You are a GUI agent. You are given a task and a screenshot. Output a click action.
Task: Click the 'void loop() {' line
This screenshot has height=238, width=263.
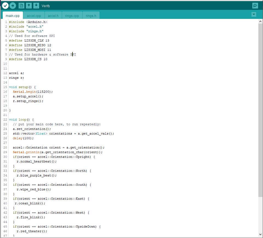21,120
